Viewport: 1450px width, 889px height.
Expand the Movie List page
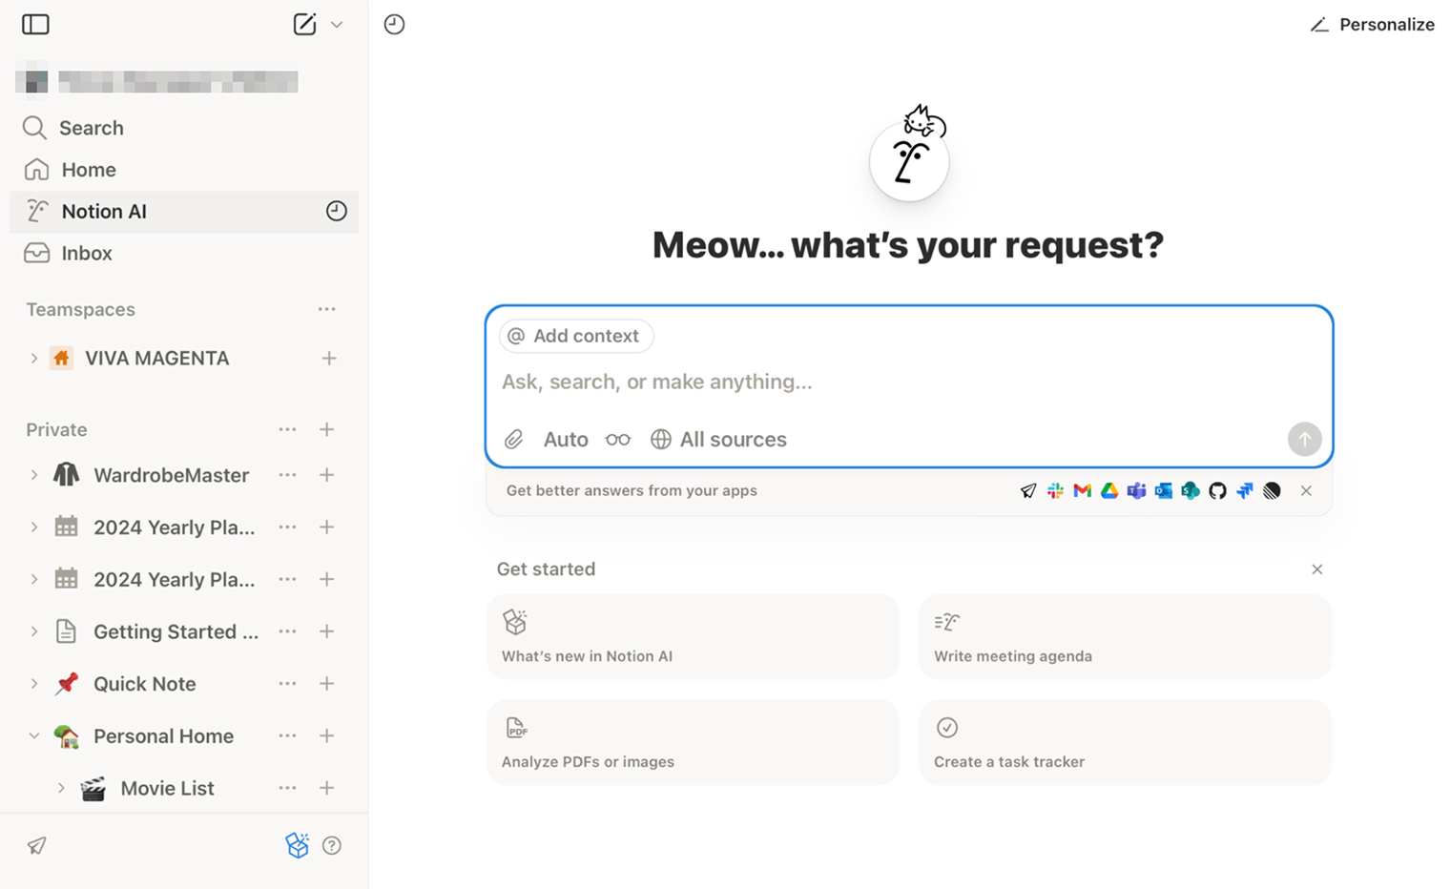[61, 789]
